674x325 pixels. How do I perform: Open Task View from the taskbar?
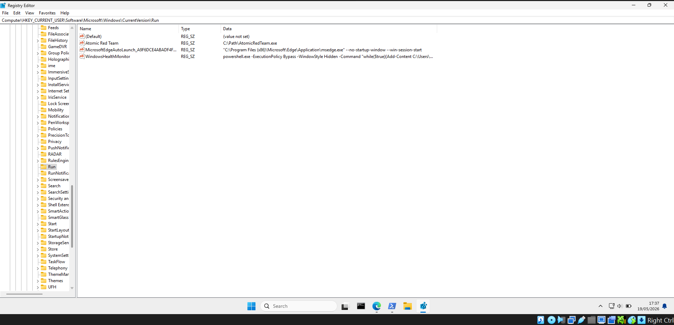[x=345, y=306]
